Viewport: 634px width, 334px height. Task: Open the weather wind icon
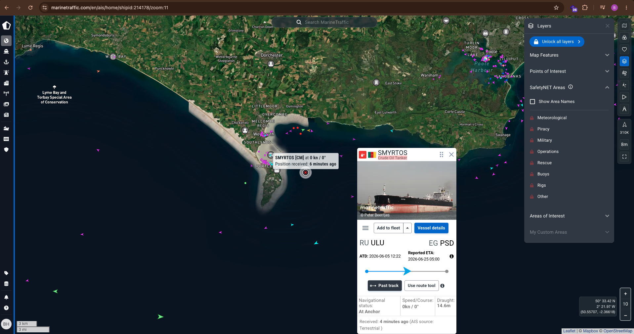624,73
